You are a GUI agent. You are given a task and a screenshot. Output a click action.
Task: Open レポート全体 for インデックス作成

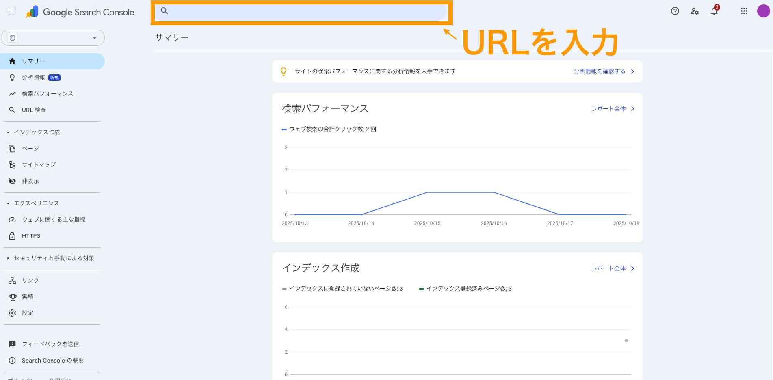pos(608,268)
